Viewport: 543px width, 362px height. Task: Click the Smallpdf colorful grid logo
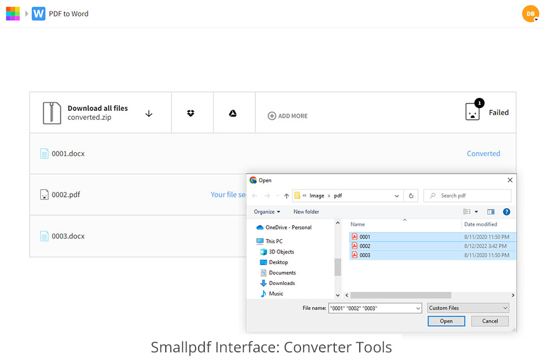pyautogui.click(x=13, y=14)
